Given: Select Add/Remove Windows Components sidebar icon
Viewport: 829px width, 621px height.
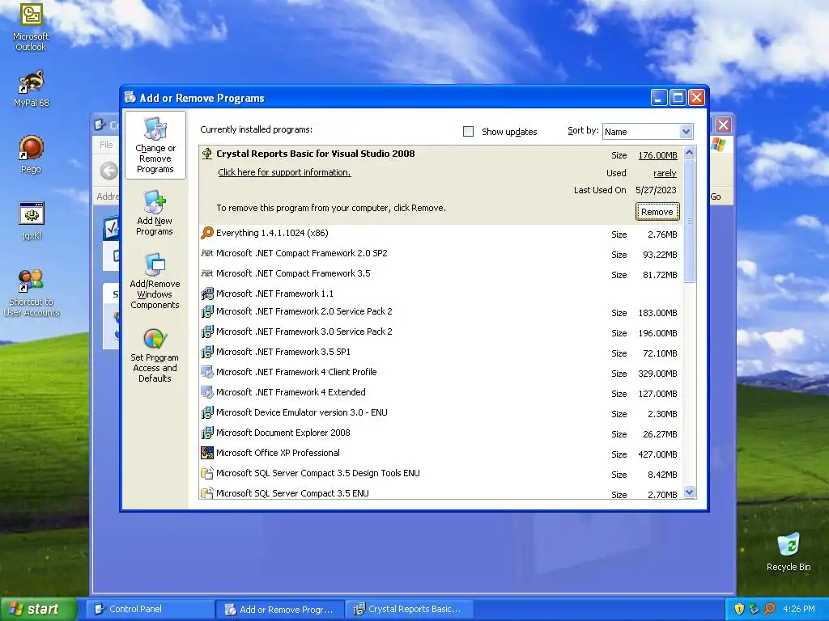Looking at the screenshot, I should click(155, 281).
